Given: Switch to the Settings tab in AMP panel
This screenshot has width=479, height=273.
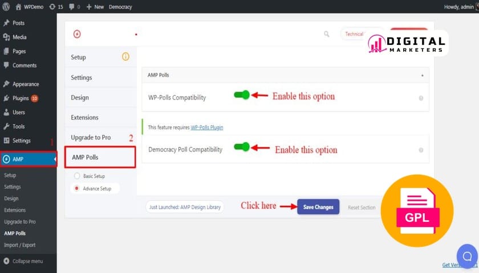Looking at the screenshot, I should tap(101, 77).
